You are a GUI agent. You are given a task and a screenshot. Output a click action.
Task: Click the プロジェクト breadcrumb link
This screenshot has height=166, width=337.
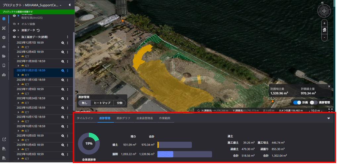pyautogui.click(x=12, y=5)
